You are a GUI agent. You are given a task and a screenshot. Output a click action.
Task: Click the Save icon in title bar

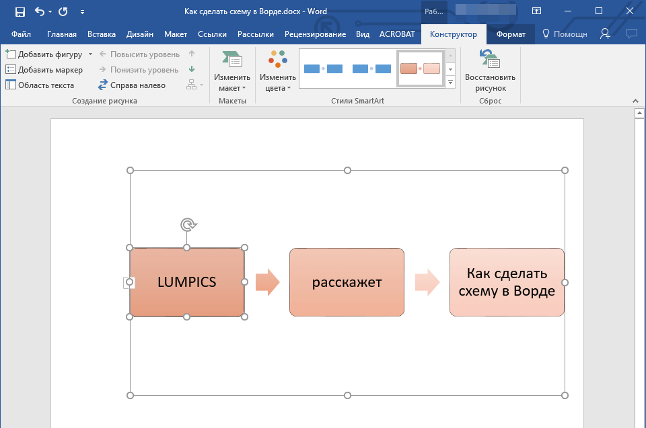pyautogui.click(x=20, y=11)
